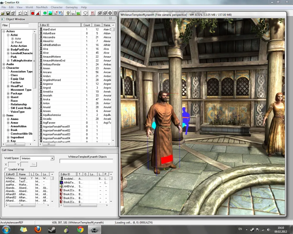Toggle the light bulb lighting icon

pos(68,13)
